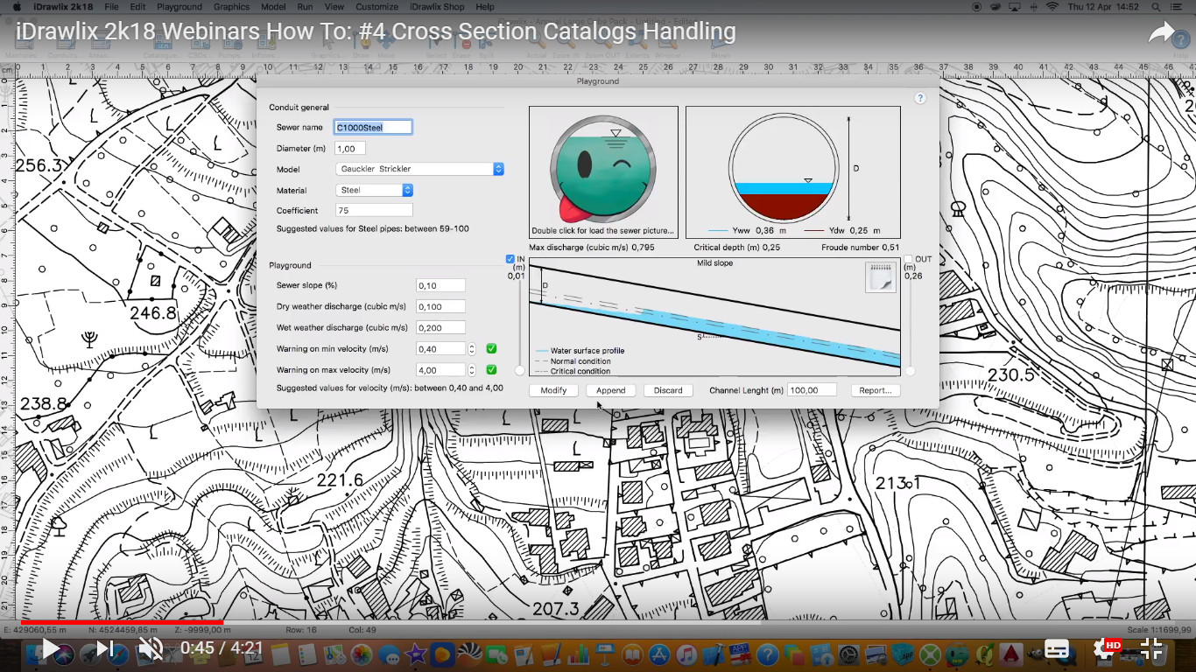
Task: Click the help question mark in Playground dialog
Action: [x=920, y=99]
